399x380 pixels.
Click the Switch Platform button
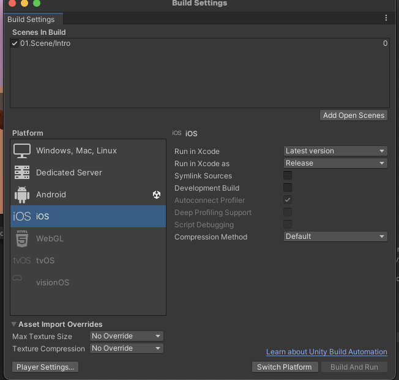pyautogui.click(x=285, y=367)
